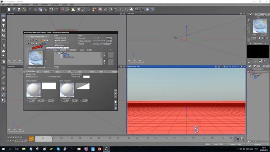Open the Atmosphere editor cloud-sun icon

point(73,9)
